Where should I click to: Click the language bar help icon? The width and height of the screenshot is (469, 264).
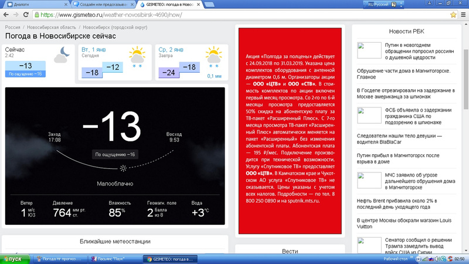pos(393,4)
